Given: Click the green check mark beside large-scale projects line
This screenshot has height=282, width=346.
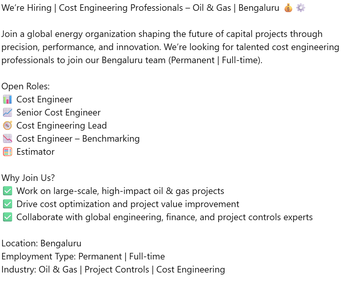Looking at the screenshot, I should (x=8, y=191).
